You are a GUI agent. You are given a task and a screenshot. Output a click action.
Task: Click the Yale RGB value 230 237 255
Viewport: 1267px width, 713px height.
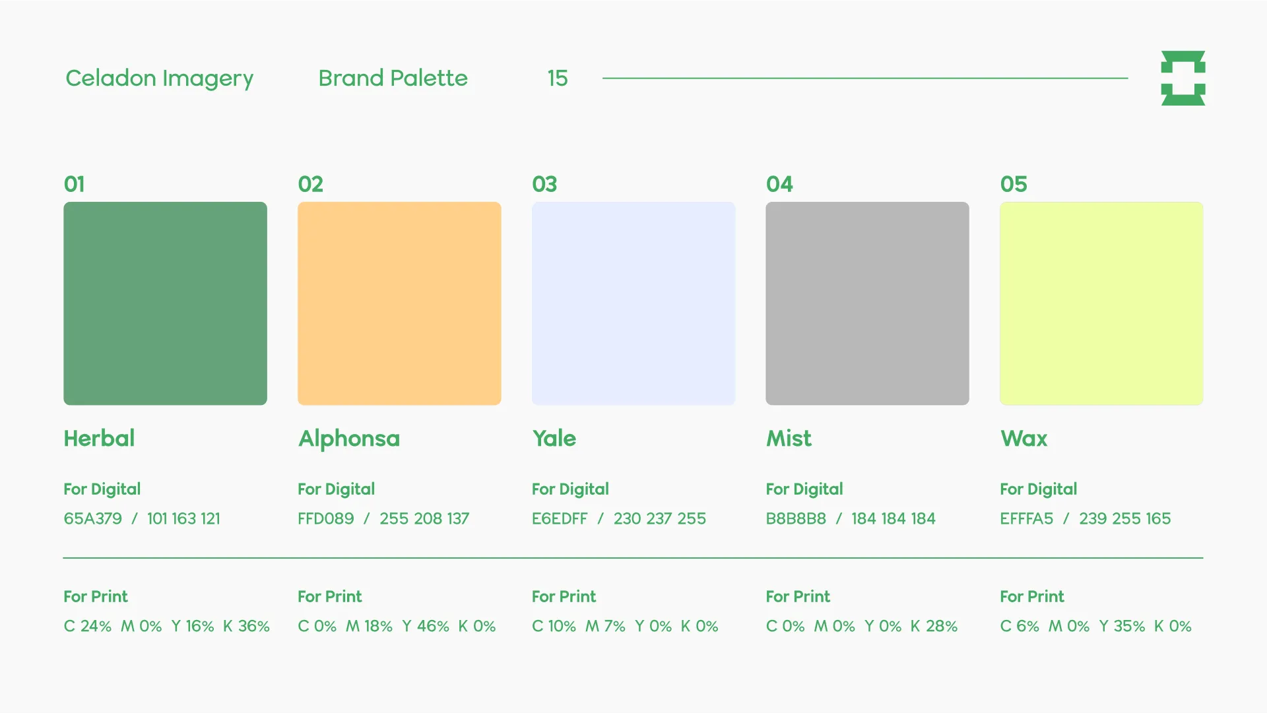tap(660, 518)
